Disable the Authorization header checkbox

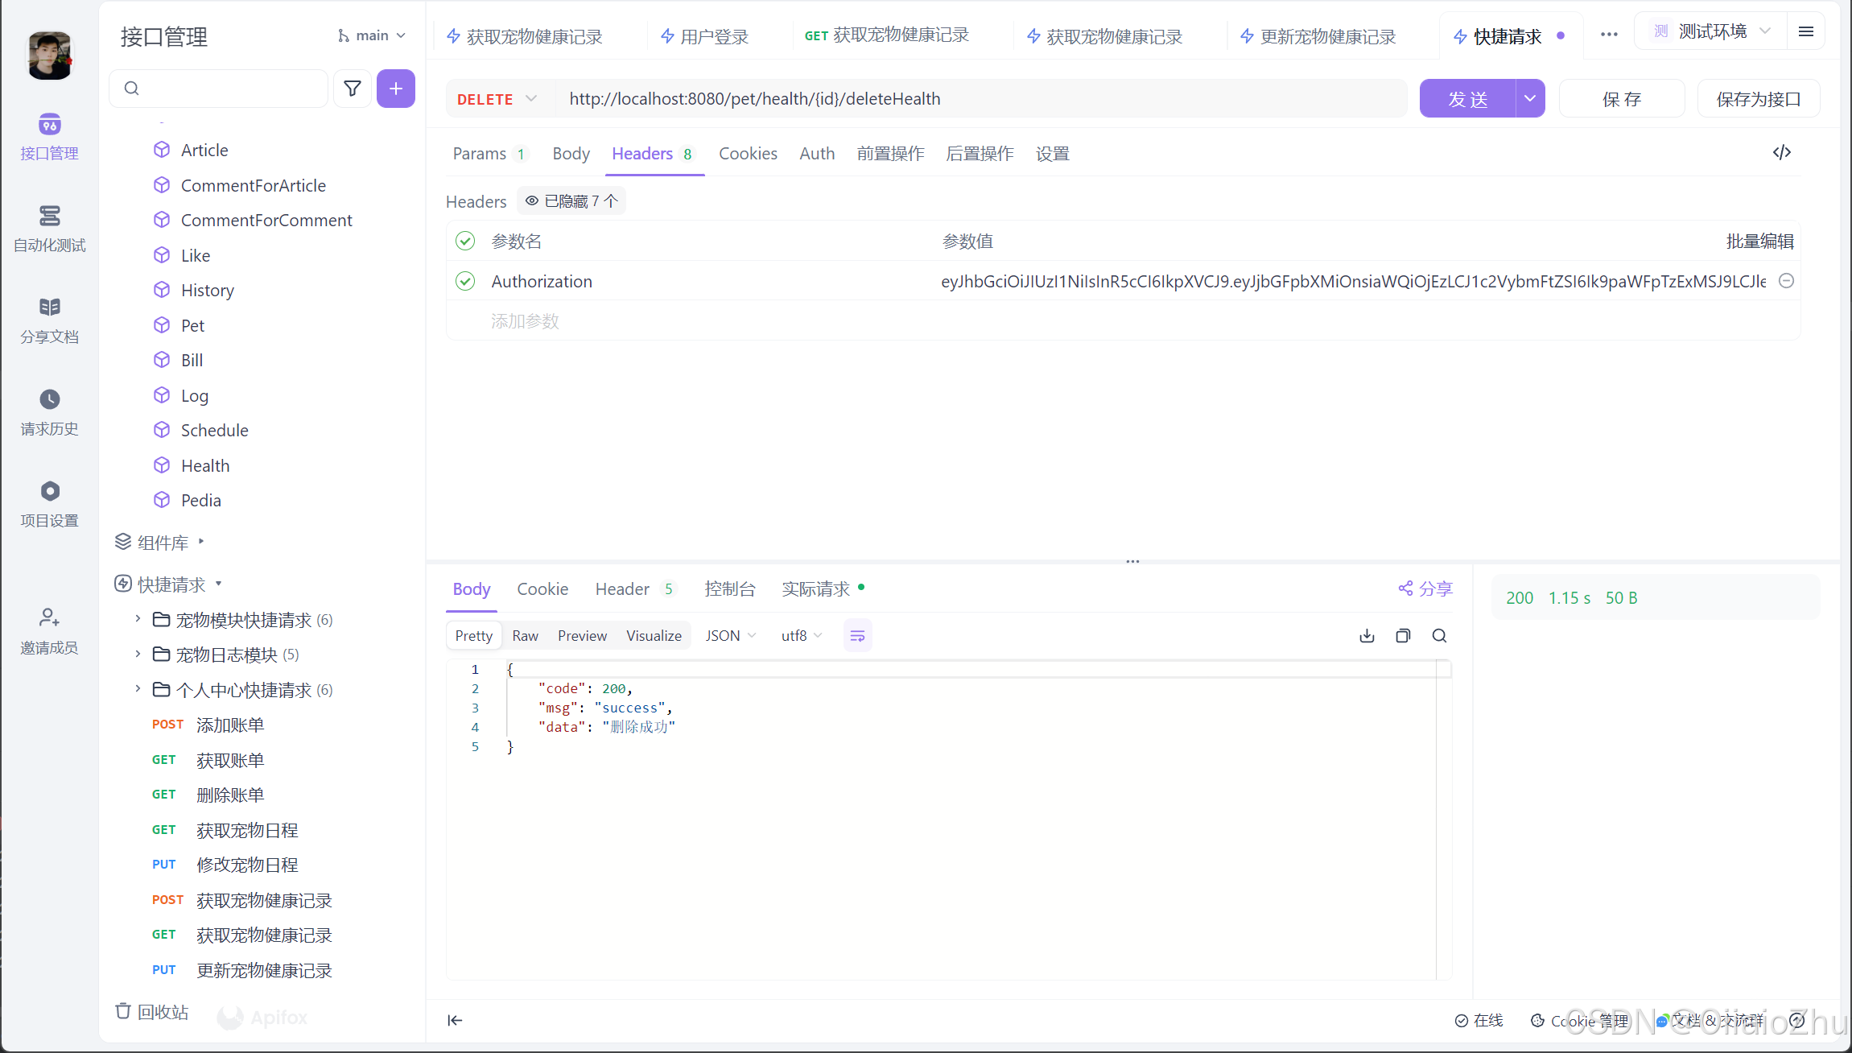(465, 281)
